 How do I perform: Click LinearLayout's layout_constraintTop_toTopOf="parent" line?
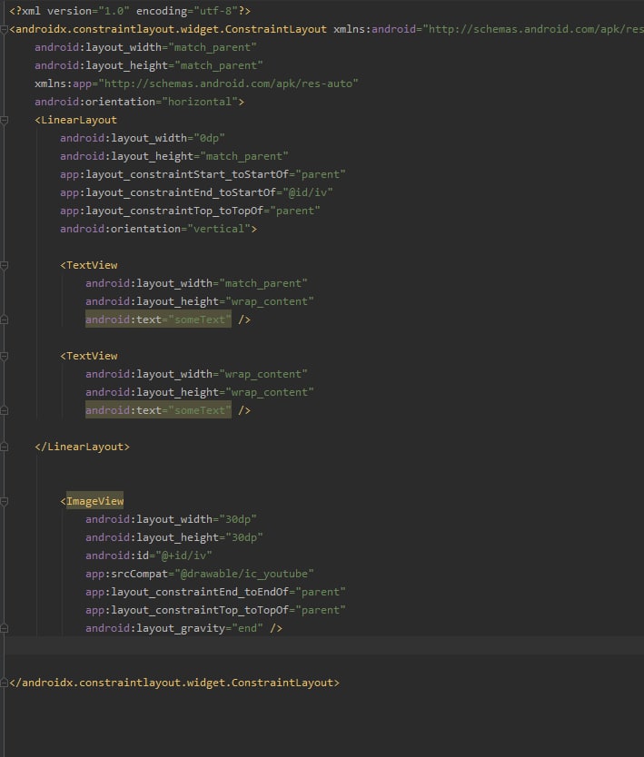191,211
